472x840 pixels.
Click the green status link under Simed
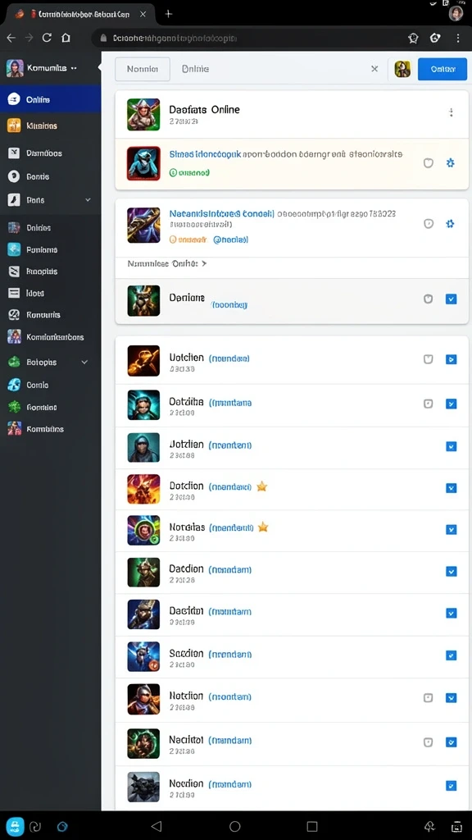(x=189, y=173)
